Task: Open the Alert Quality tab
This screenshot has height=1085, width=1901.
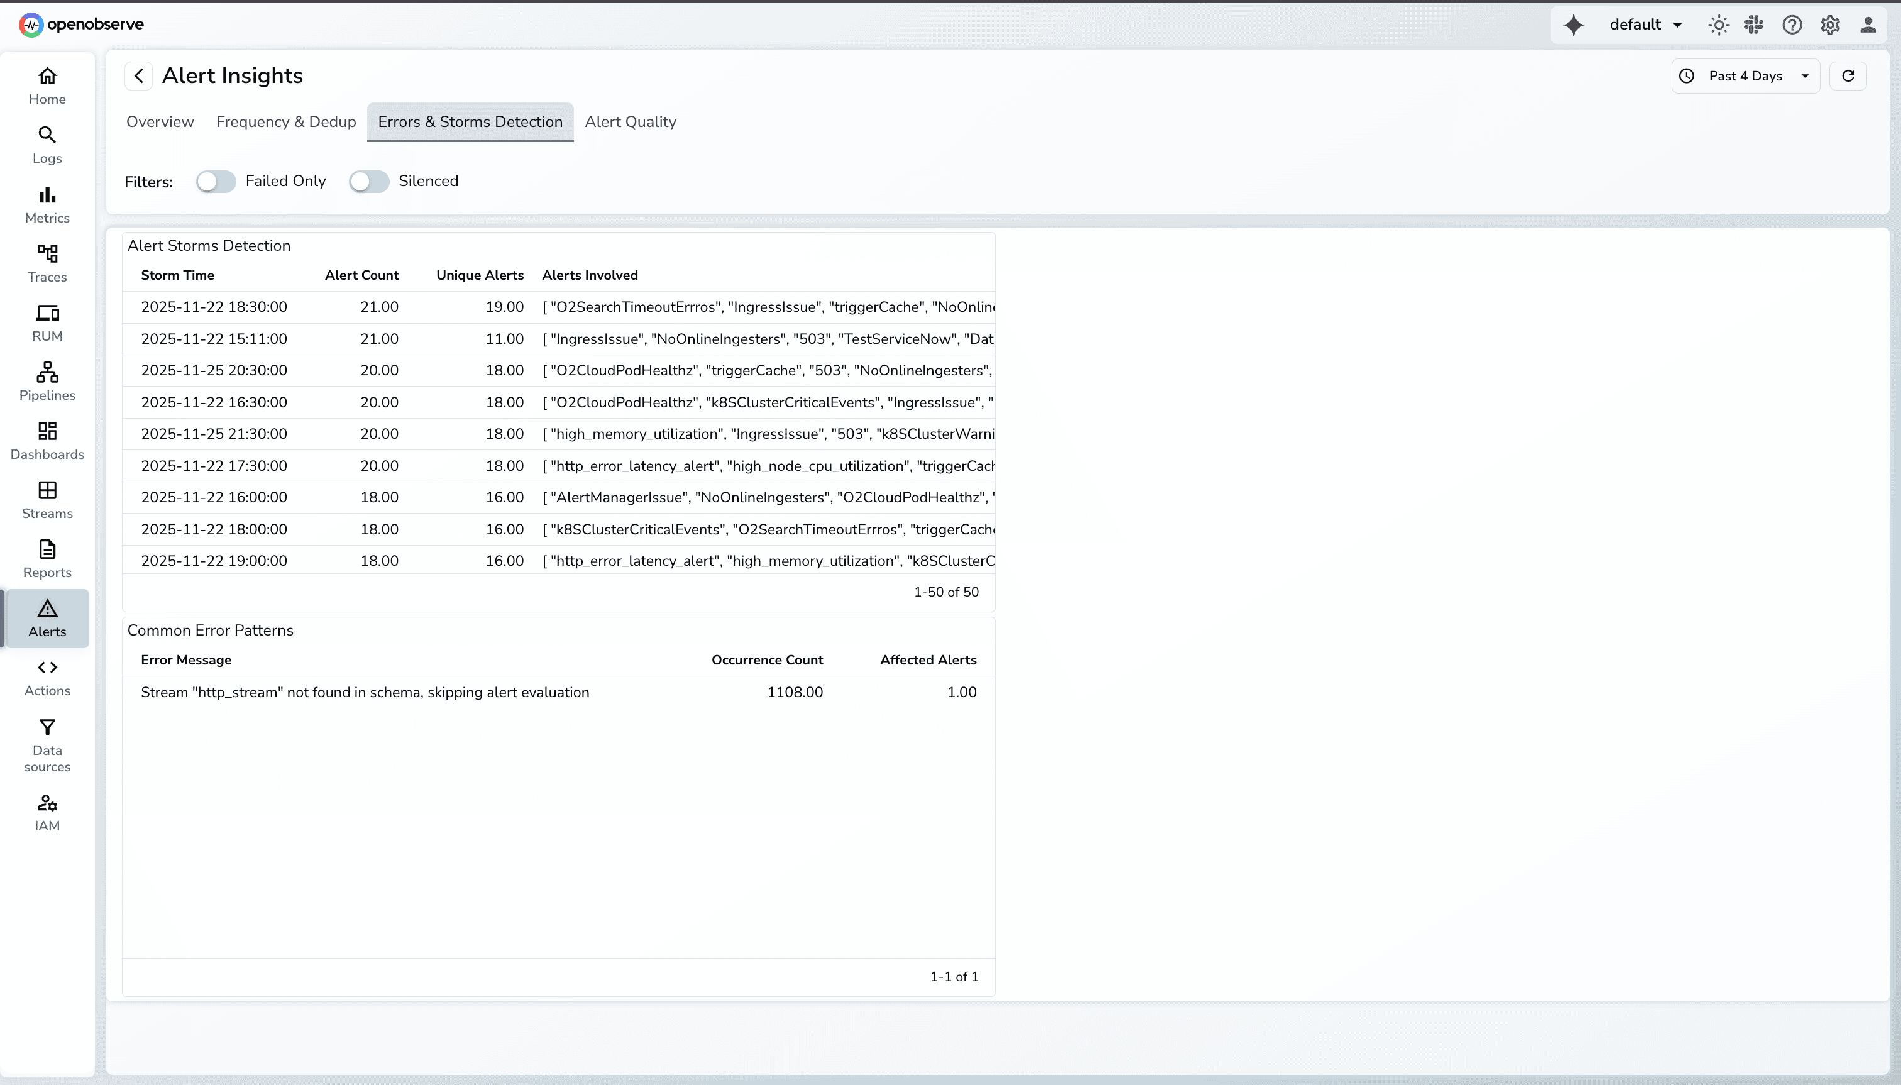Action: [631, 121]
